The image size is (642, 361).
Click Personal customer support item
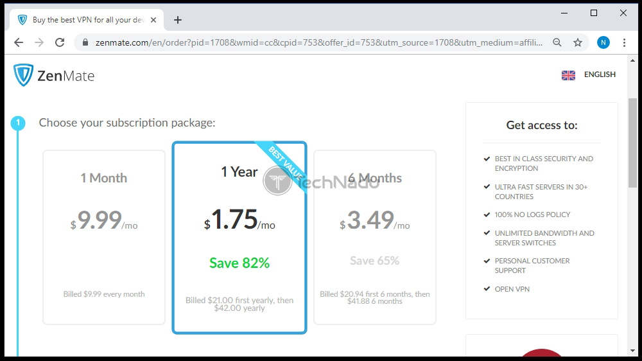[x=532, y=266]
